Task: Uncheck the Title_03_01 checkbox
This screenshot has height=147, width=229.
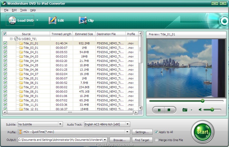Action: (x=5, y=48)
